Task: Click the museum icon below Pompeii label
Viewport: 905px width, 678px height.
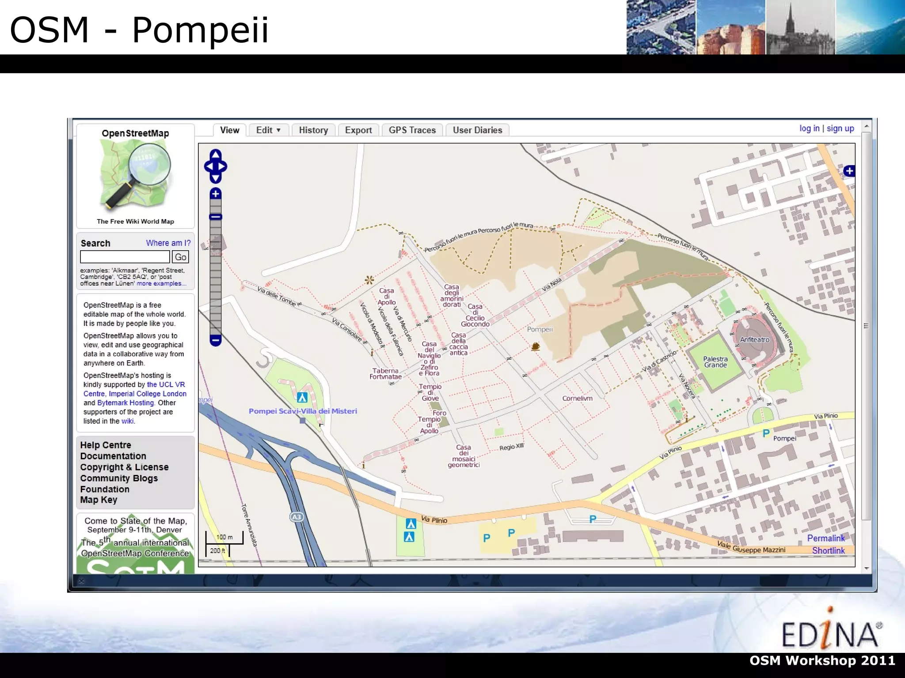Action: (536, 346)
